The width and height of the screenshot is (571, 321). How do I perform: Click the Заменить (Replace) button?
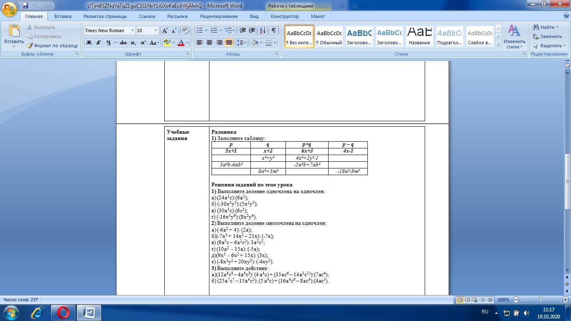(x=547, y=36)
